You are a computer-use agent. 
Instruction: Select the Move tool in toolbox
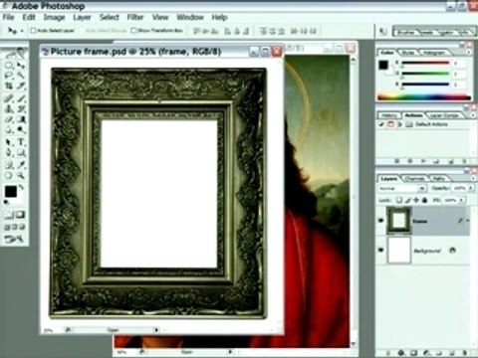point(21,65)
